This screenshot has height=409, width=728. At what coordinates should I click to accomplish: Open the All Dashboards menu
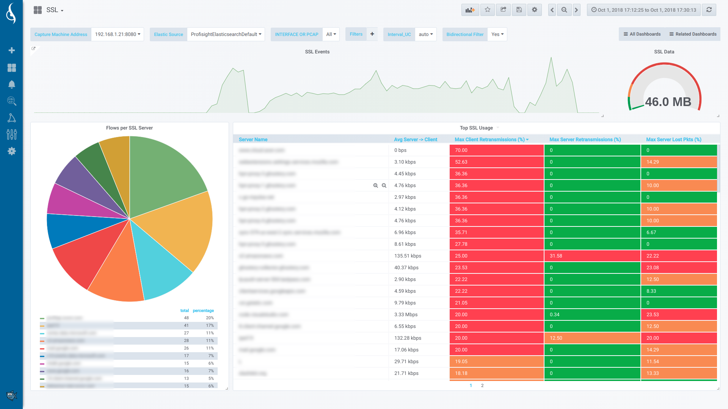pyautogui.click(x=642, y=34)
